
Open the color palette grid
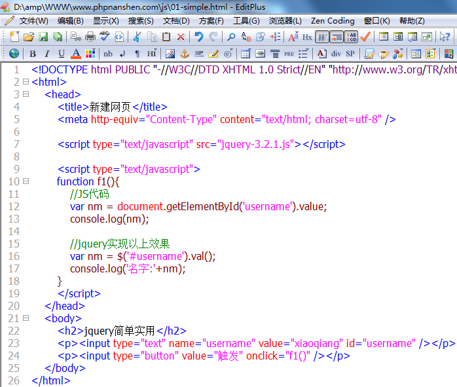click(x=90, y=54)
